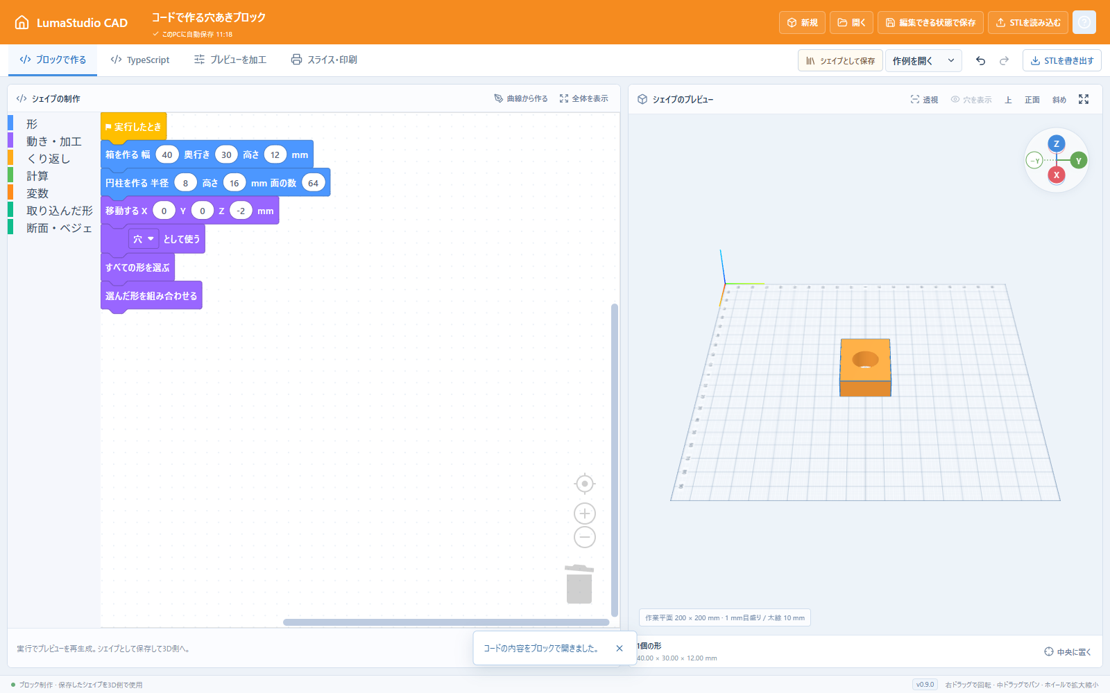This screenshot has width=1110, height=693.
Task: Toggle 透視 perspective view
Action: click(924, 100)
